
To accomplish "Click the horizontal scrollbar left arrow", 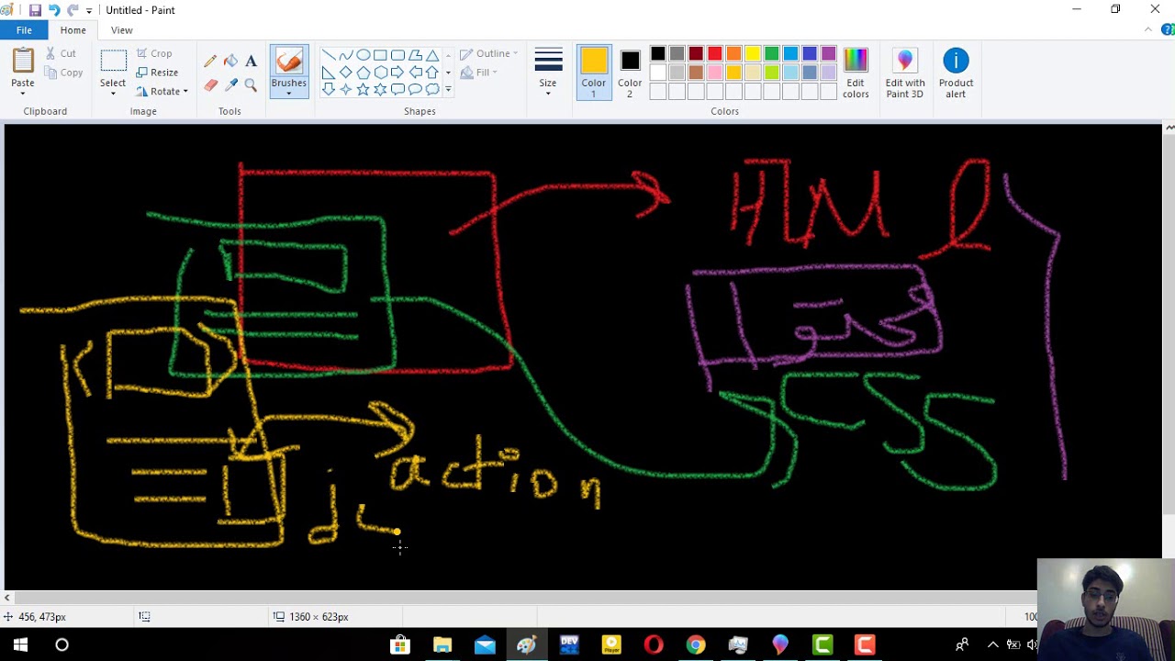I will (7, 598).
